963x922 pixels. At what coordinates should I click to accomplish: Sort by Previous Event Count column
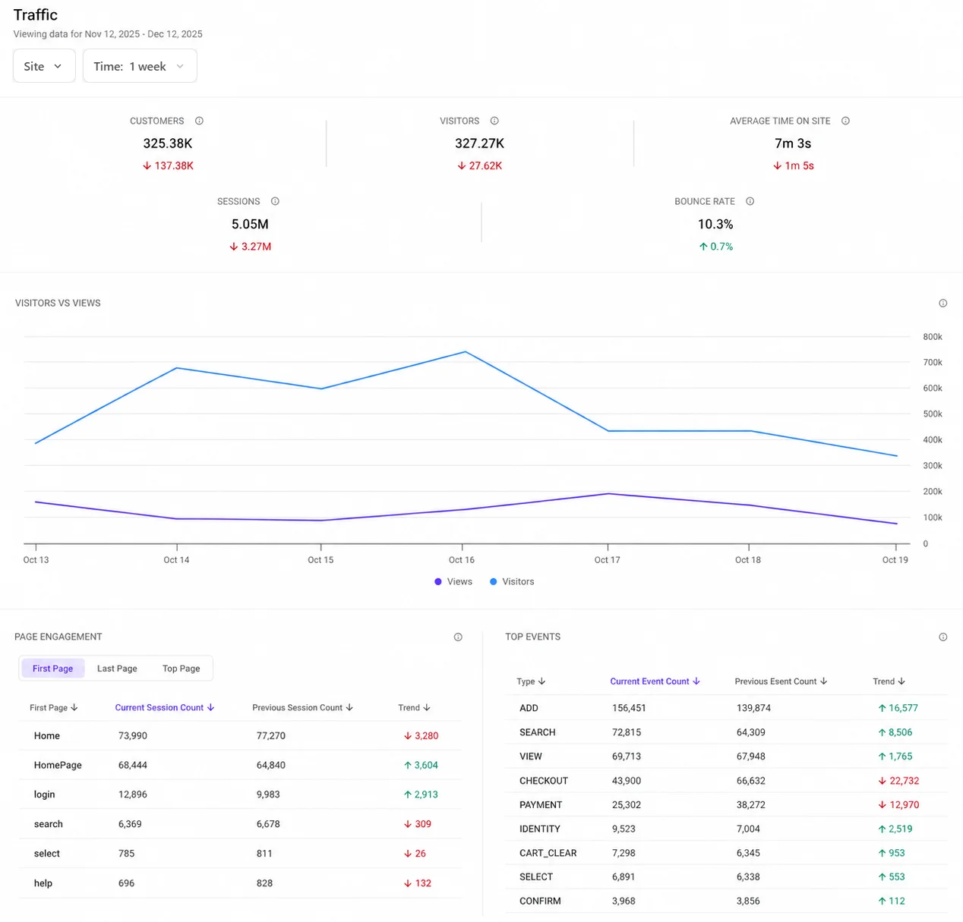pyautogui.click(x=781, y=681)
